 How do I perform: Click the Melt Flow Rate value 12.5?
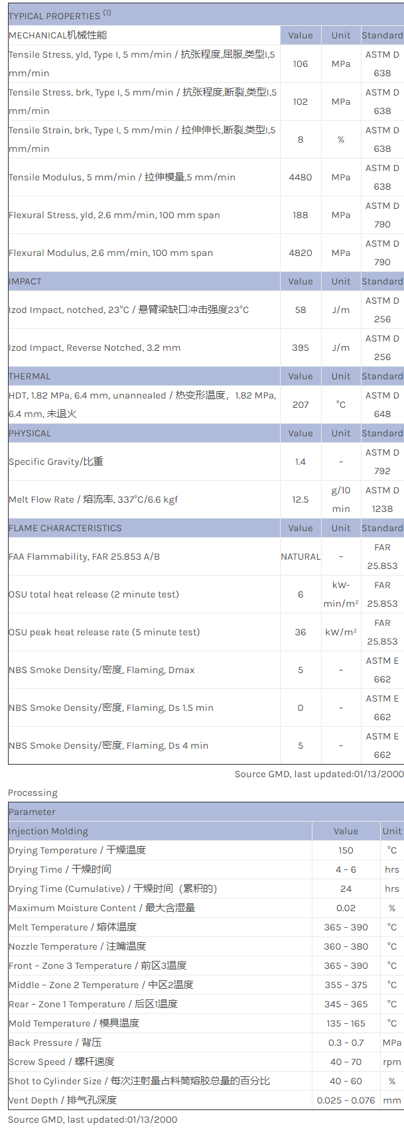pyautogui.click(x=301, y=499)
